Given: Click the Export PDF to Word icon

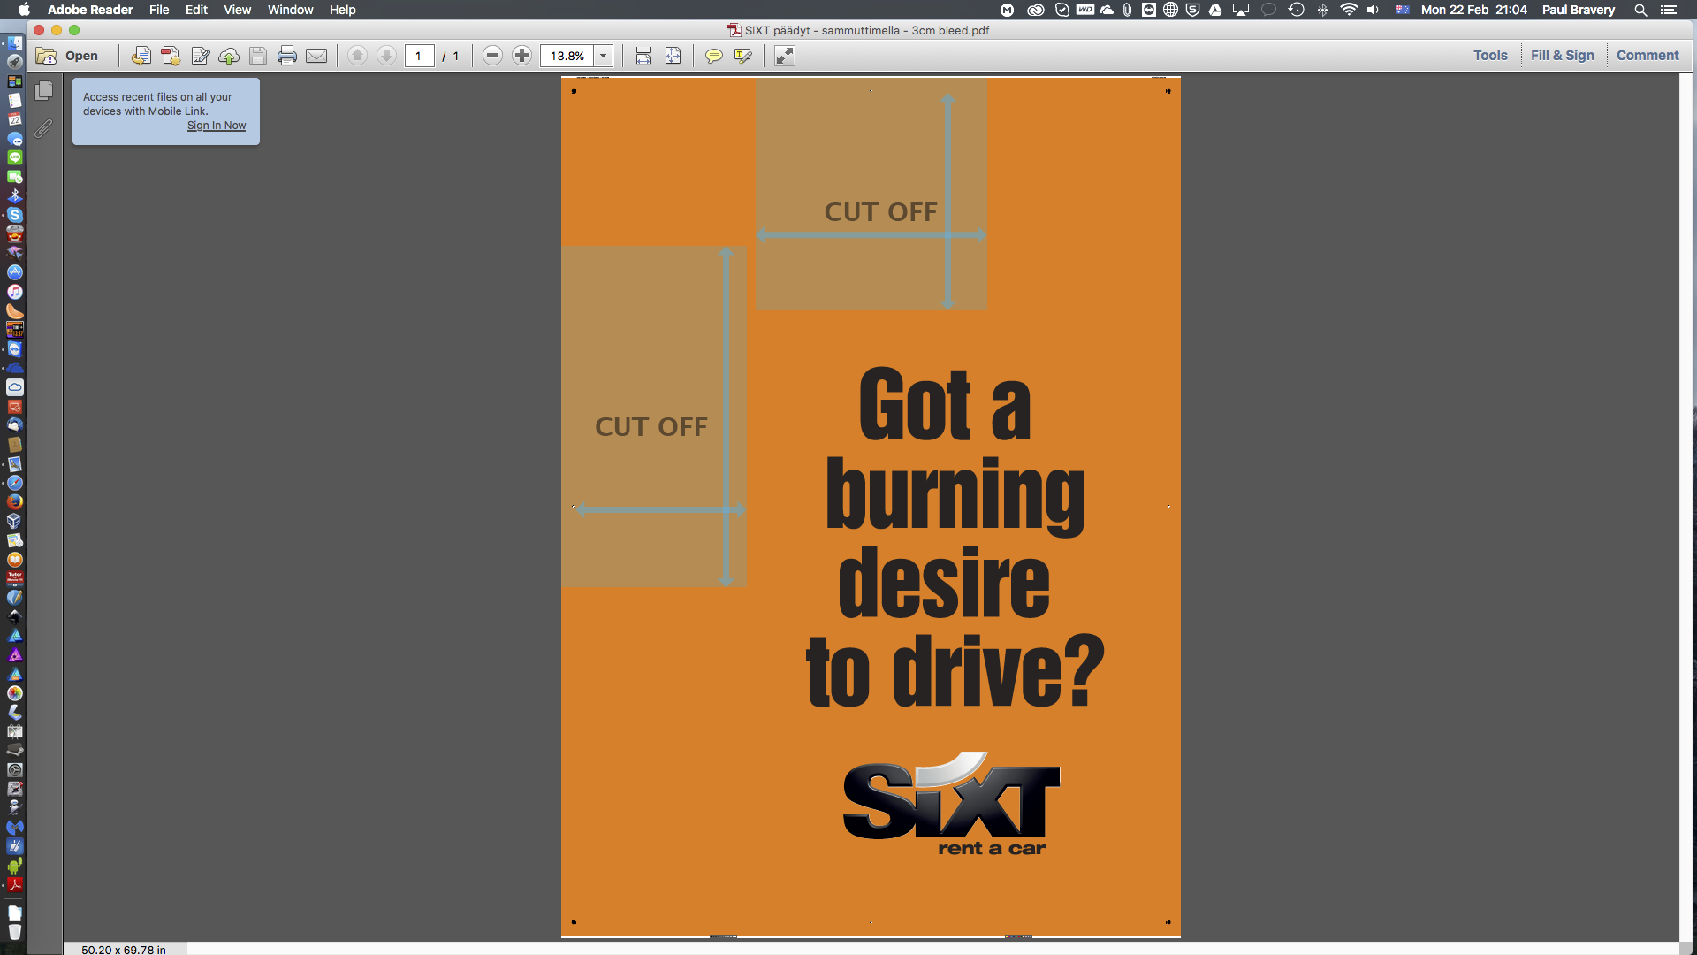Looking at the screenshot, I should pyautogui.click(x=141, y=56).
